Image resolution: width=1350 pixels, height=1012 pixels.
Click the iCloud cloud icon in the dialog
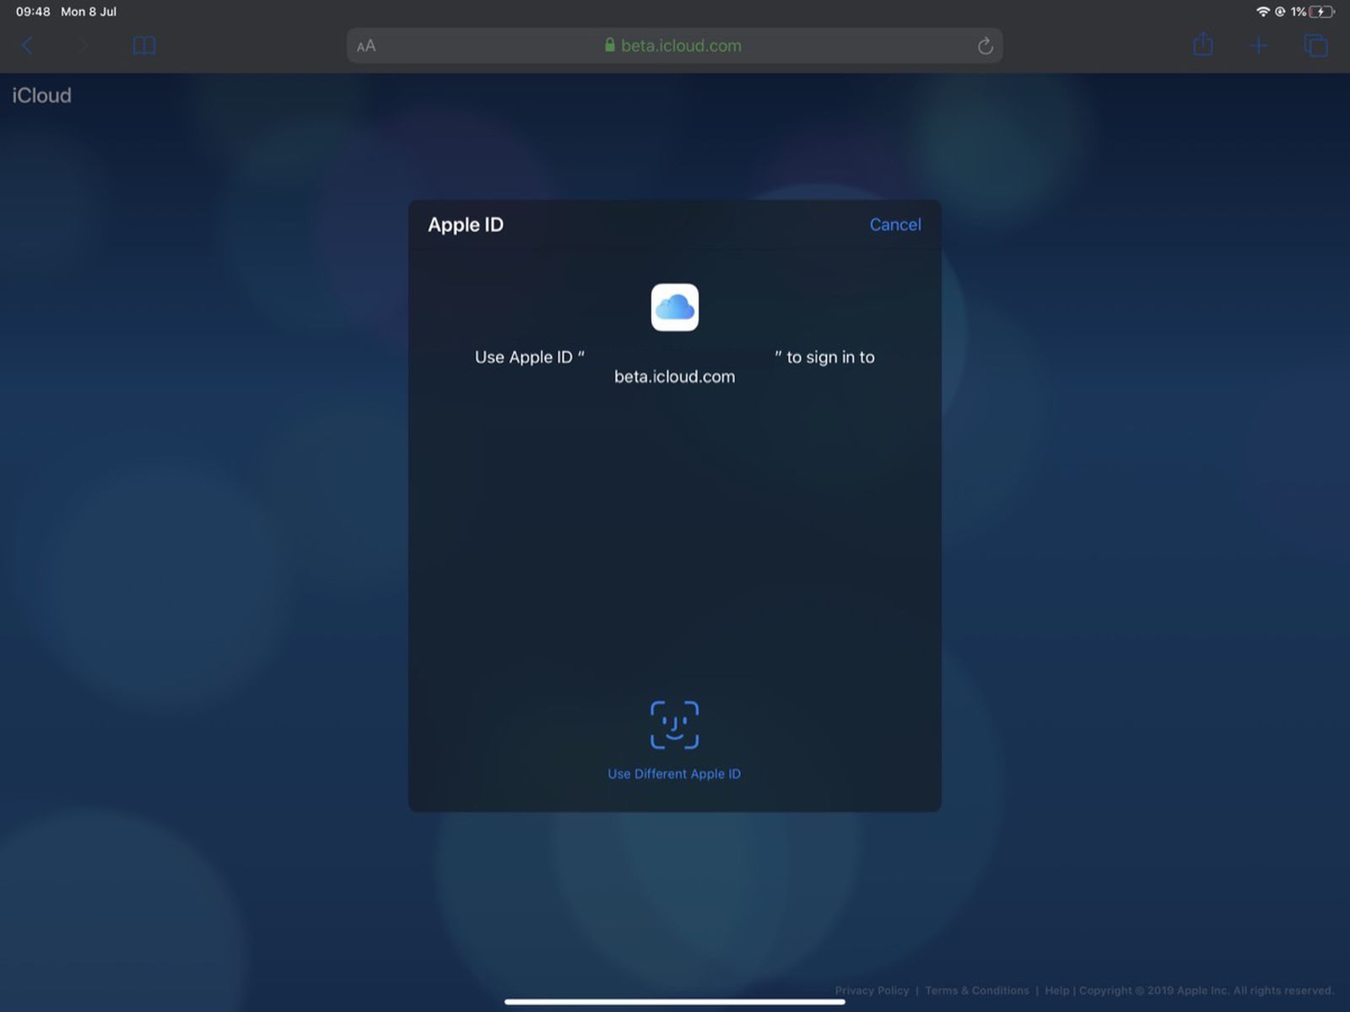674,307
